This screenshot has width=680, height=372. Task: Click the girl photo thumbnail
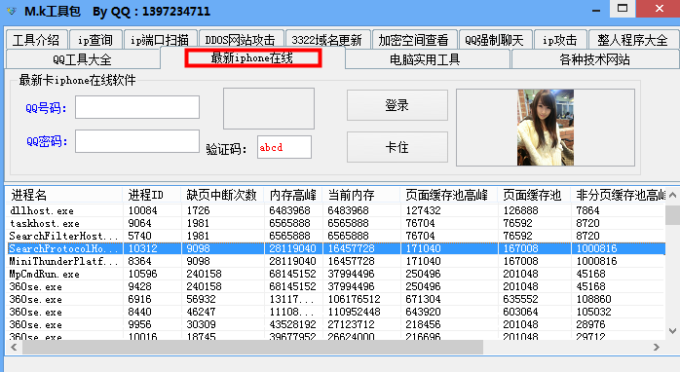546,128
